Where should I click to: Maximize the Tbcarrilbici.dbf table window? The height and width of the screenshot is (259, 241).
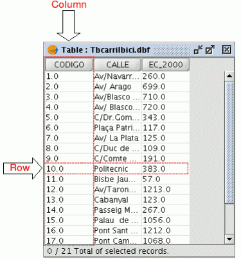(210, 50)
